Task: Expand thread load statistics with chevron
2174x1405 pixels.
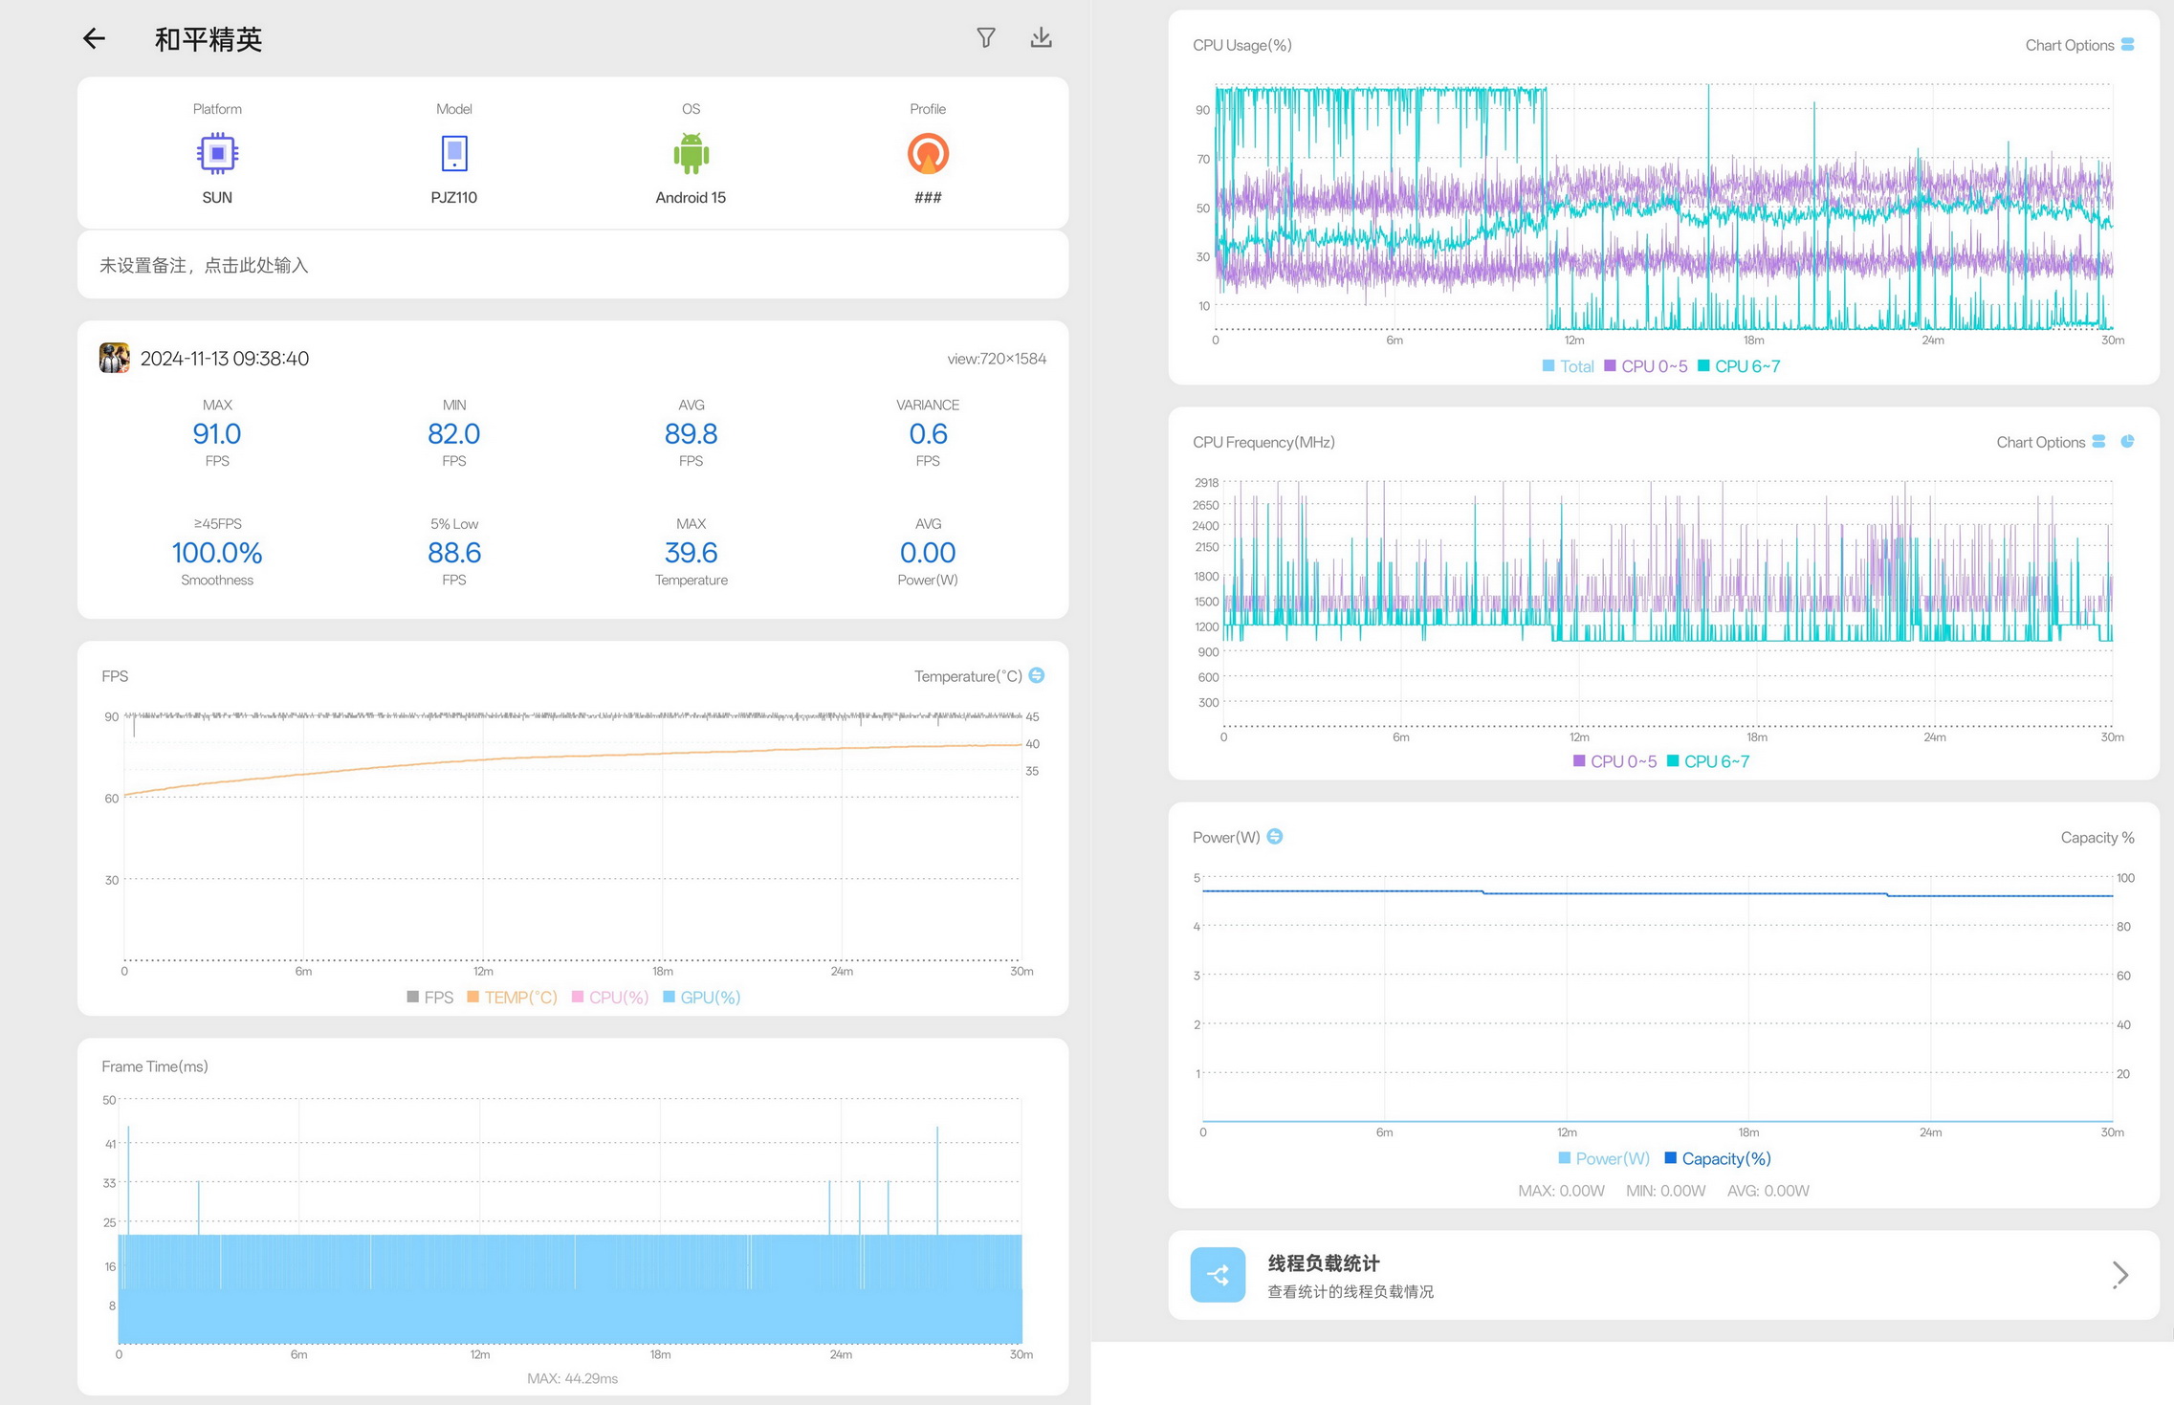Action: coord(2120,1275)
